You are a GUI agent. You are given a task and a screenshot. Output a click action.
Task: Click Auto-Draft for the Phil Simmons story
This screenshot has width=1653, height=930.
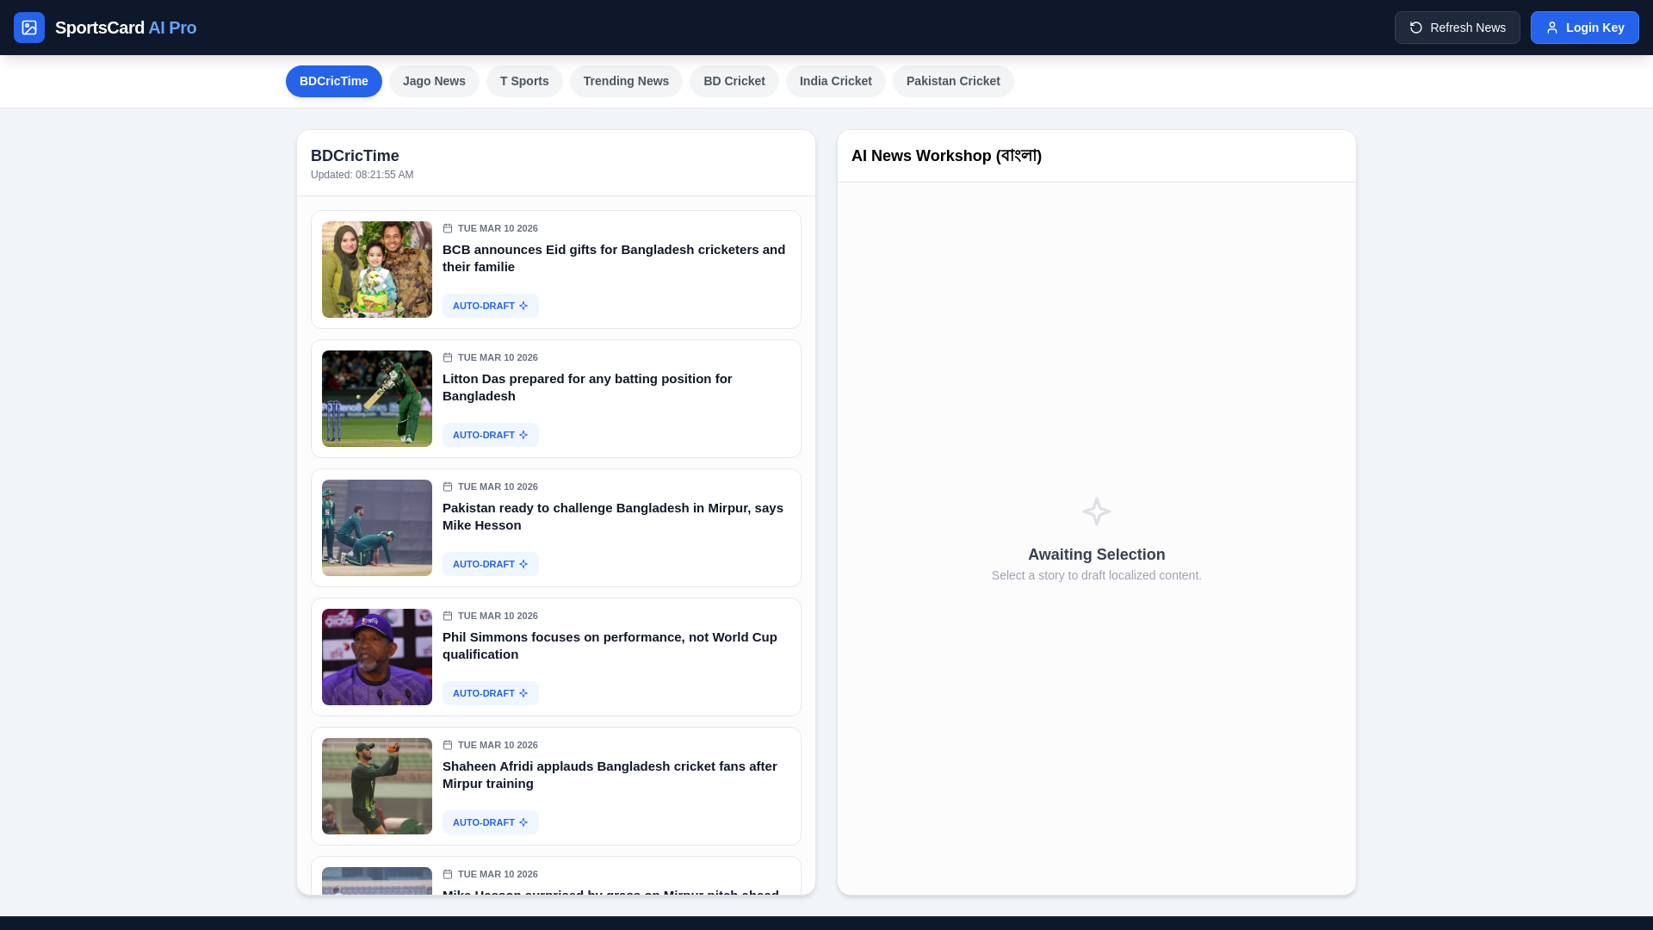point(491,693)
